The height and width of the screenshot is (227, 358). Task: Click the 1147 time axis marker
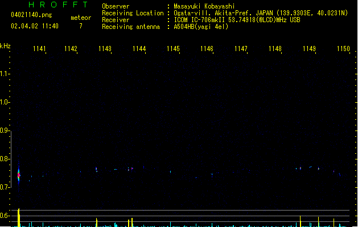point(241,49)
